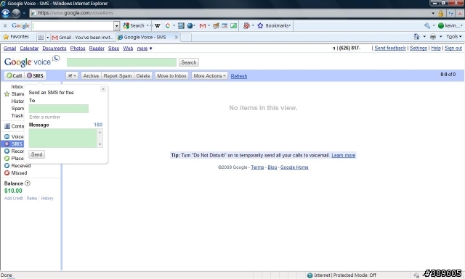Click the Delete button
The image size is (465, 279).
coord(143,76)
